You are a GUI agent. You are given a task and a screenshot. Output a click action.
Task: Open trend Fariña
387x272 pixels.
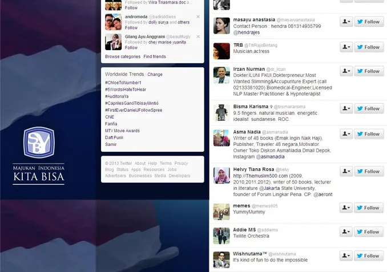click(111, 124)
